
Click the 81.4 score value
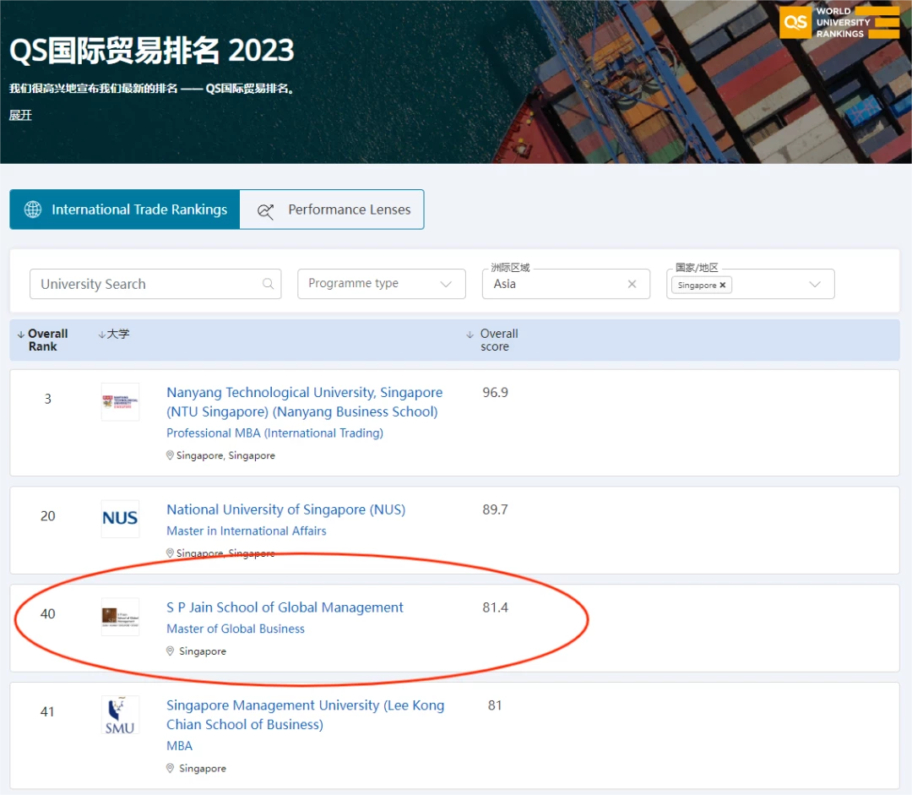[495, 607]
